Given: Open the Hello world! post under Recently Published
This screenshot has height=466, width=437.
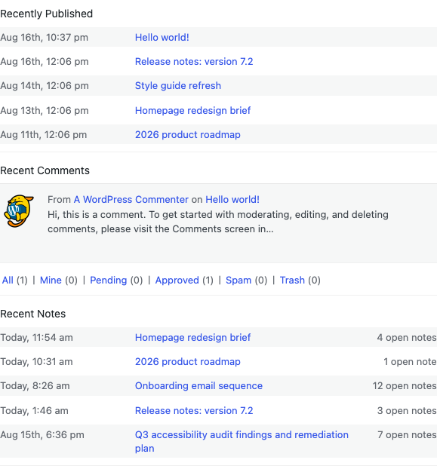Looking at the screenshot, I should pos(162,38).
